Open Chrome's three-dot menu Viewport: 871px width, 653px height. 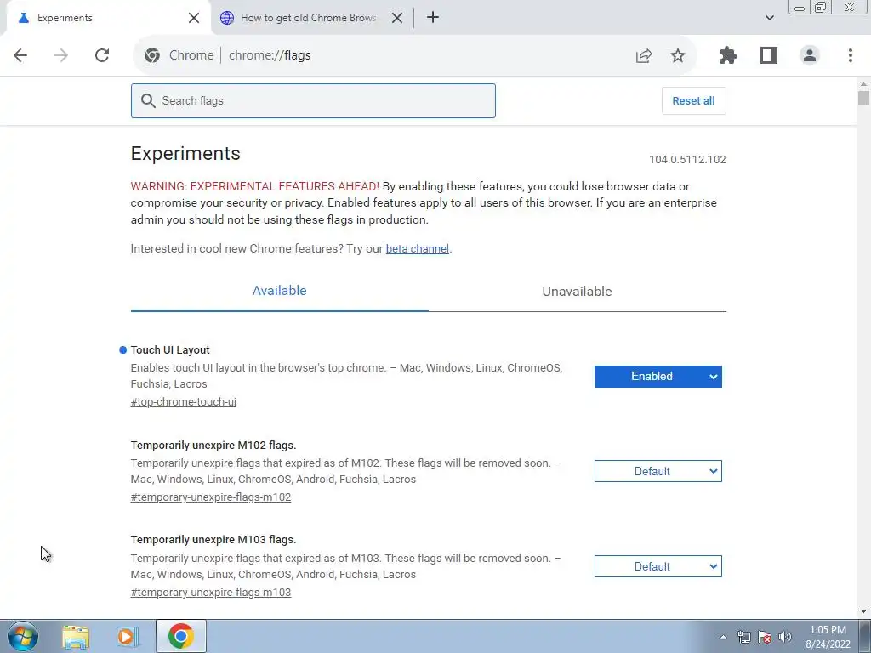(851, 55)
